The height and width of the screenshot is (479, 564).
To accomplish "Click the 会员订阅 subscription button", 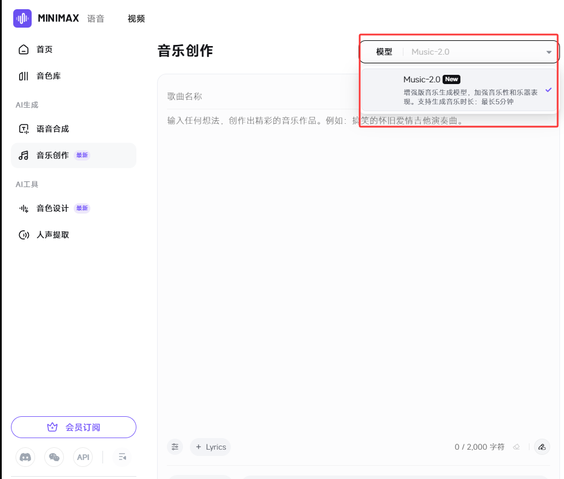I will 73,427.
